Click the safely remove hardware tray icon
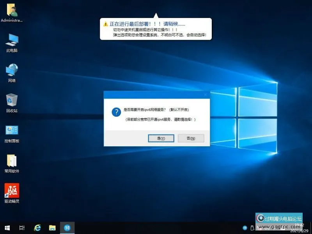Image resolution: width=312 pixels, height=234 pixels. point(253,228)
